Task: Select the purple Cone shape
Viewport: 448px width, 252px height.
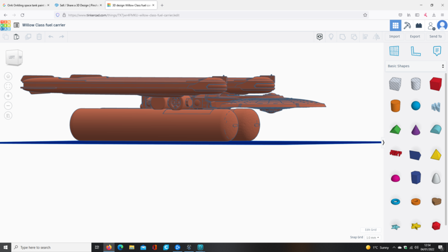Action: pos(416,130)
